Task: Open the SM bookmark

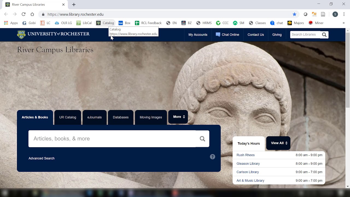Action: [239, 23]
